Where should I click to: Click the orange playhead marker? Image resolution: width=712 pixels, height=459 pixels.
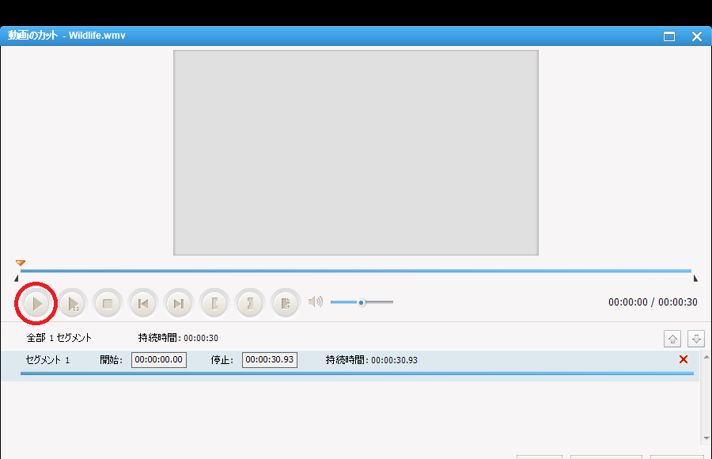(x=21, y=263)
